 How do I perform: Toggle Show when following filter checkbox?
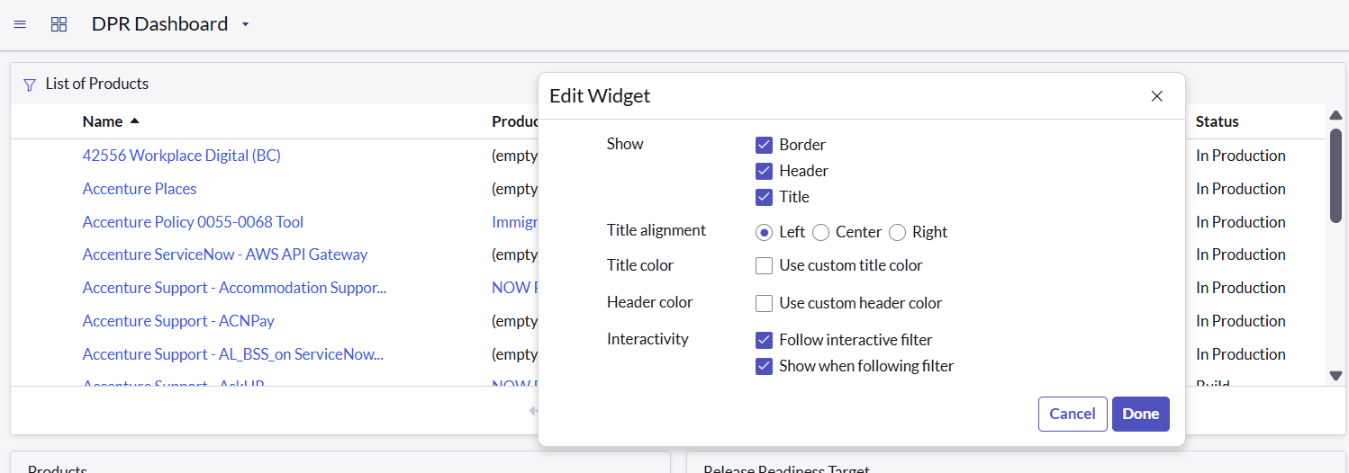[x=765, y=366]
